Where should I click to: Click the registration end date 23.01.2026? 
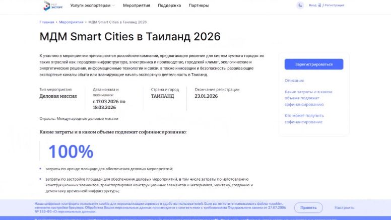[206, 96]
